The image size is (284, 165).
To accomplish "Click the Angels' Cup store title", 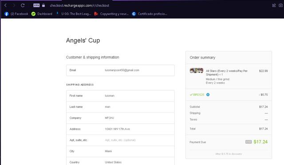I will [83, 40].
